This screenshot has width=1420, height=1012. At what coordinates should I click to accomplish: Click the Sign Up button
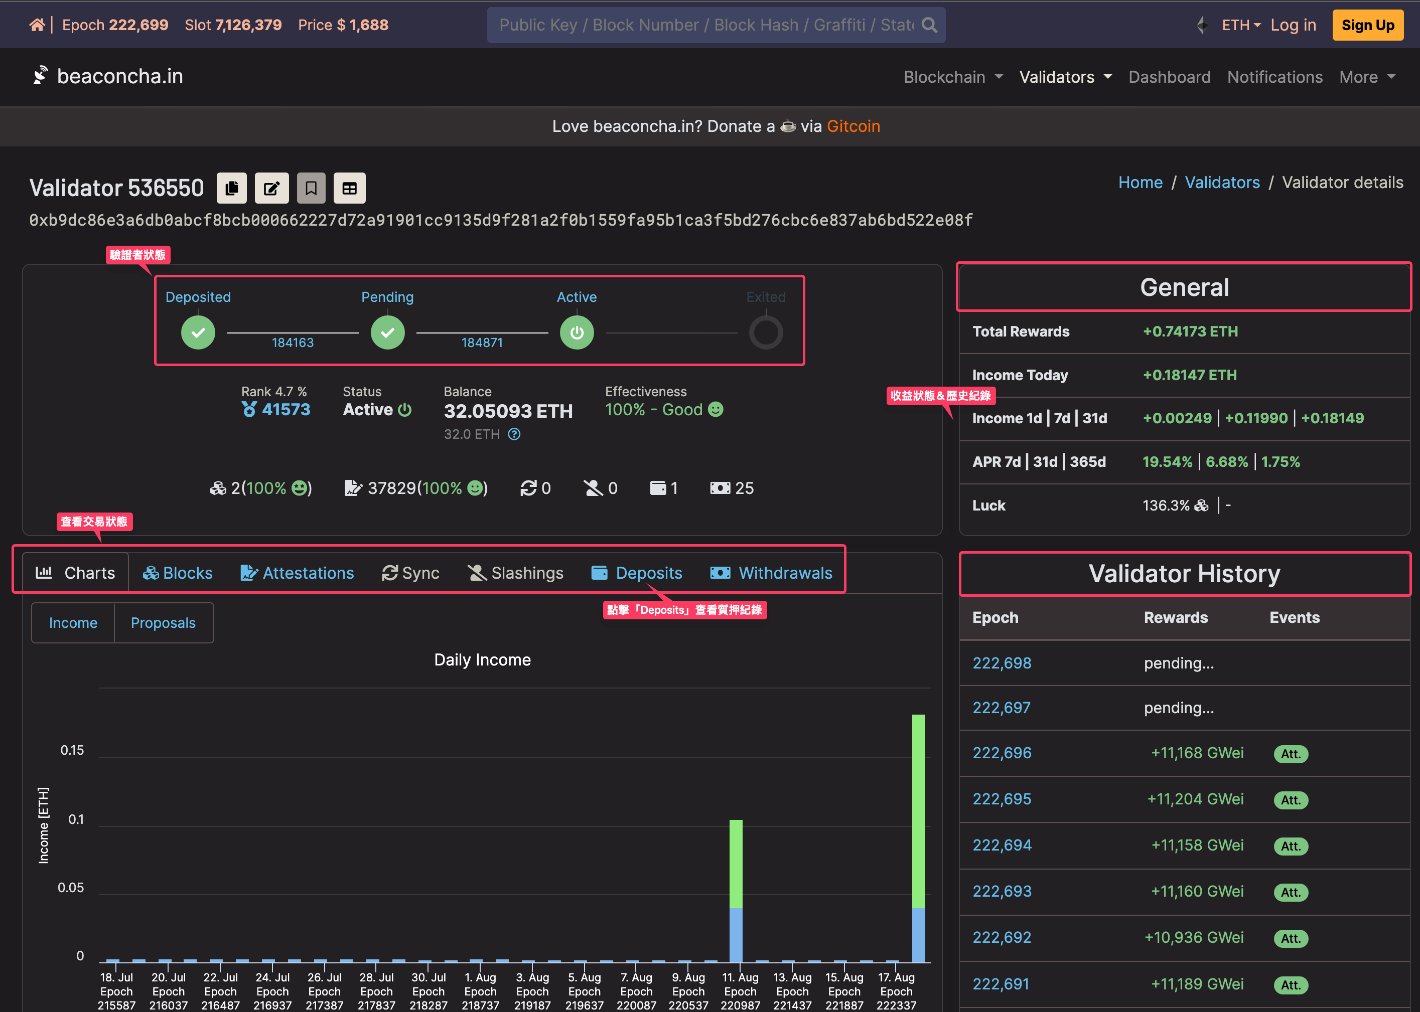1368,25
